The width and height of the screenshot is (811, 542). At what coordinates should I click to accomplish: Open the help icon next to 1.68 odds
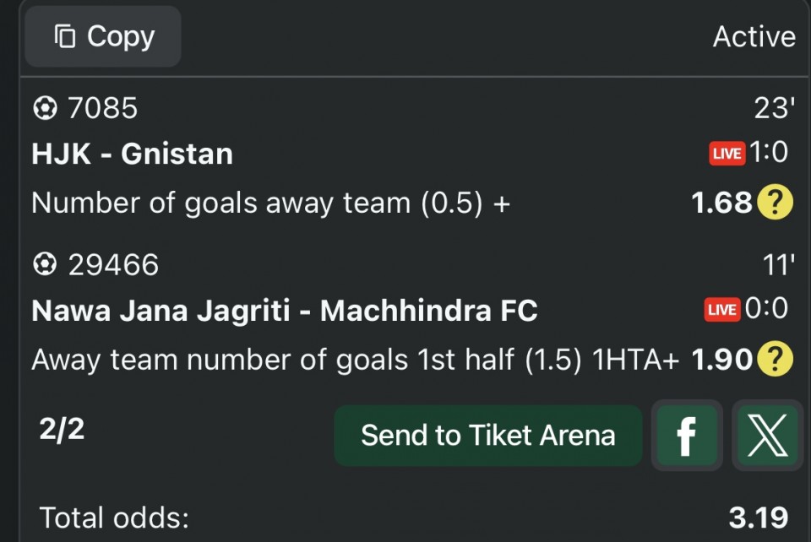pyautogui.click(x=775, y=203)
